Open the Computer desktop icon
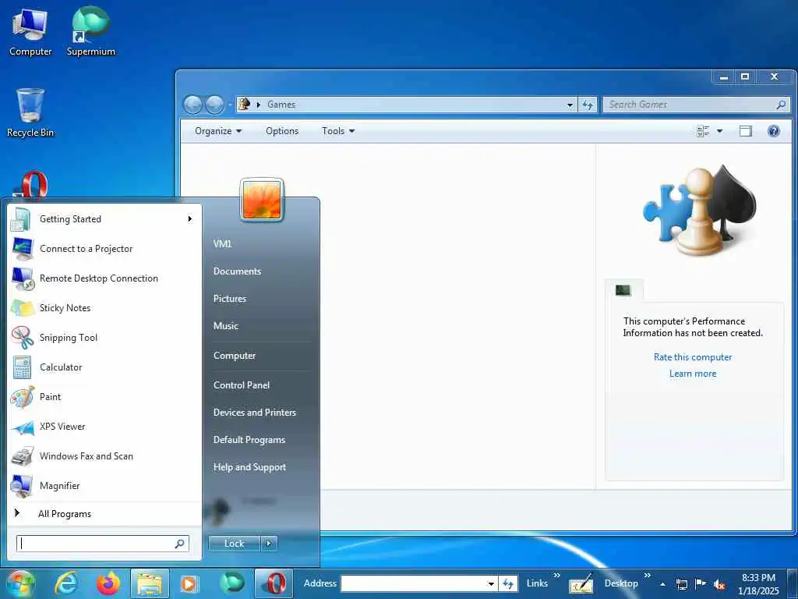This screenshot has height=599, width=798. click(x=30, y=33)
